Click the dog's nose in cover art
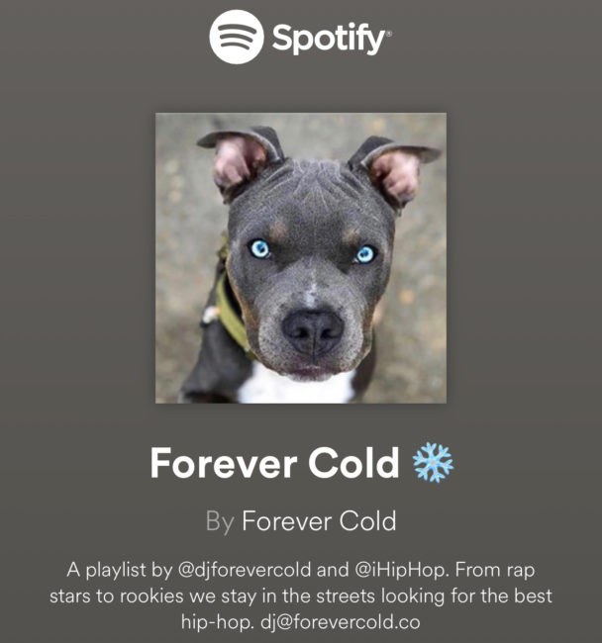Viewport: 602px width, 643px height. (313, 330)
